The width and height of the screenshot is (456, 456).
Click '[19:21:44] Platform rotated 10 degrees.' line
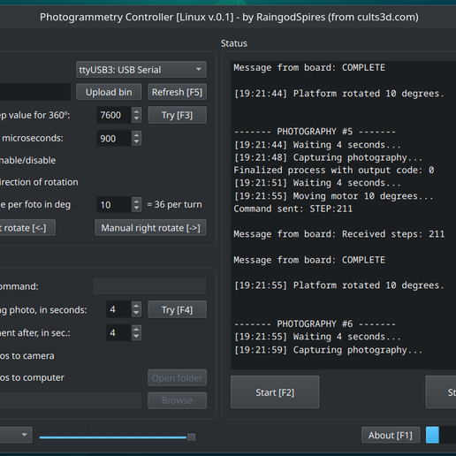339,94
